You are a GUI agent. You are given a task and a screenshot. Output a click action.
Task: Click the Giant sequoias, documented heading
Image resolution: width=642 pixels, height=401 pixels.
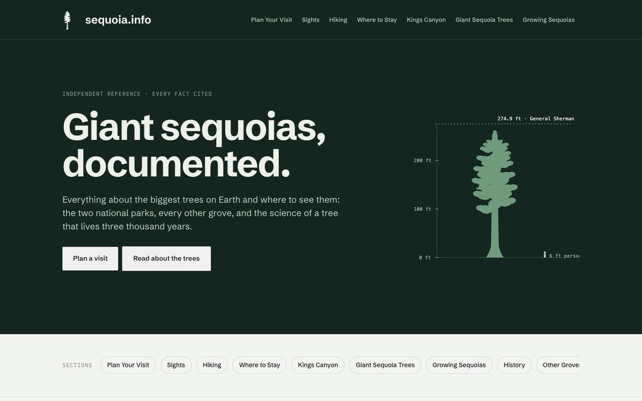click(194, 145)
